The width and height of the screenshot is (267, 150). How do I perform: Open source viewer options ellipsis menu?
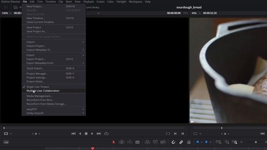[x=185, y=13]
